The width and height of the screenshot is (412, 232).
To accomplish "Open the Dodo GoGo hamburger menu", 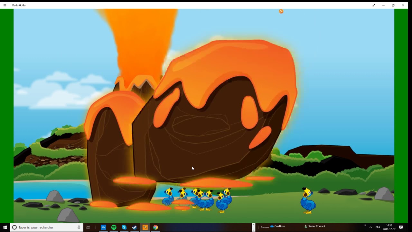I will click(5, 5).
